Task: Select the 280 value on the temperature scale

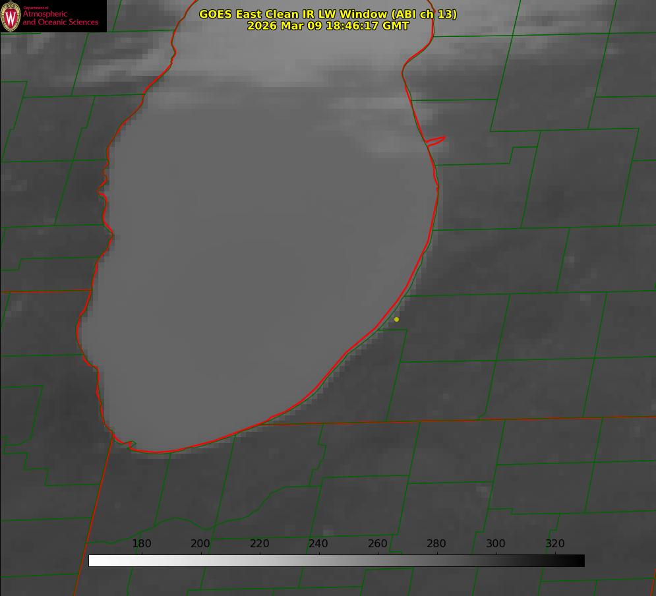Action: click(436, 544)
